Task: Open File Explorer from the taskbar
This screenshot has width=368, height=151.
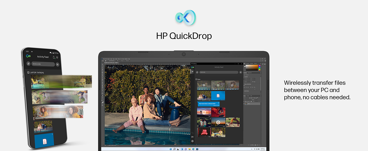Action: [x=190, y=149]
